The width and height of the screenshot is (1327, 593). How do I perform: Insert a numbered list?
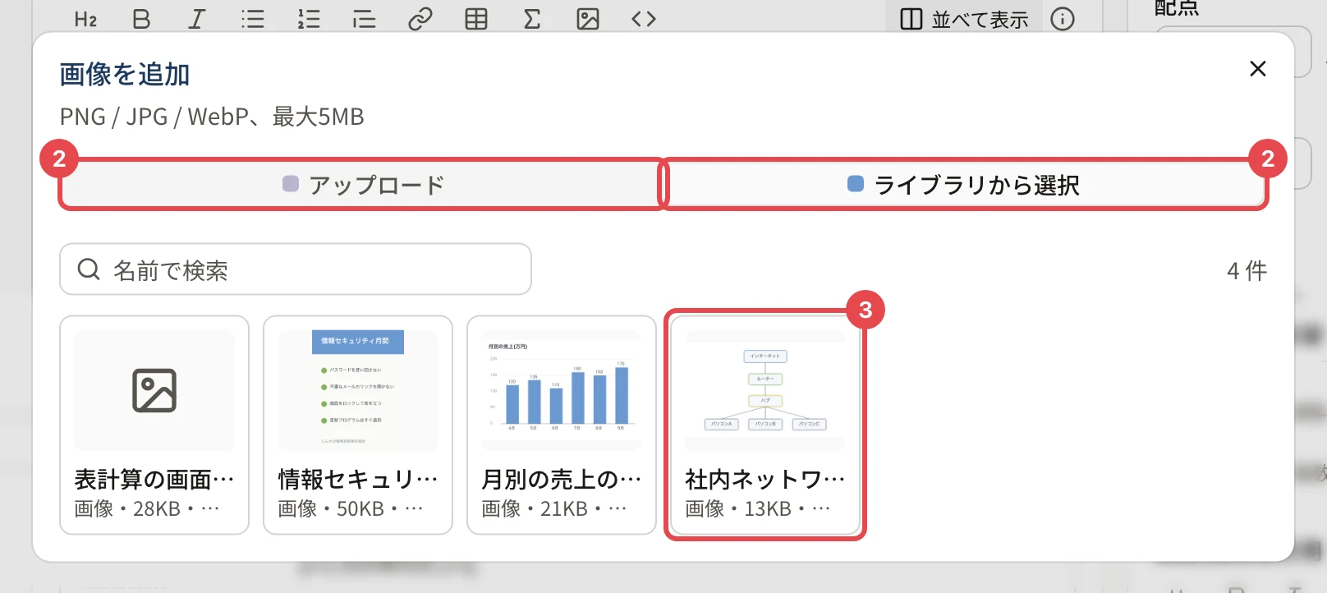[x=309, y=19]
